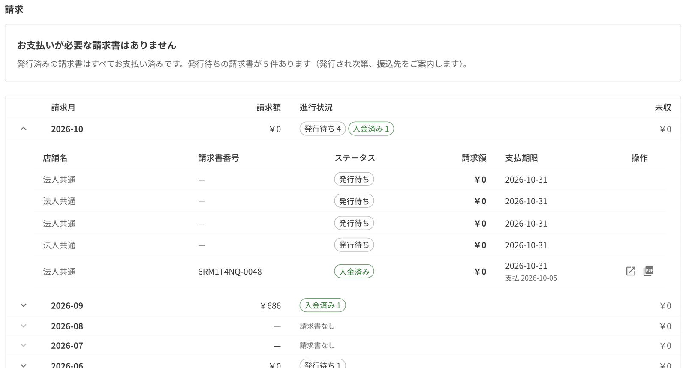
Task: Click the 発行待ち 4 badge for 2026-10
Action: tap(322, 129)
